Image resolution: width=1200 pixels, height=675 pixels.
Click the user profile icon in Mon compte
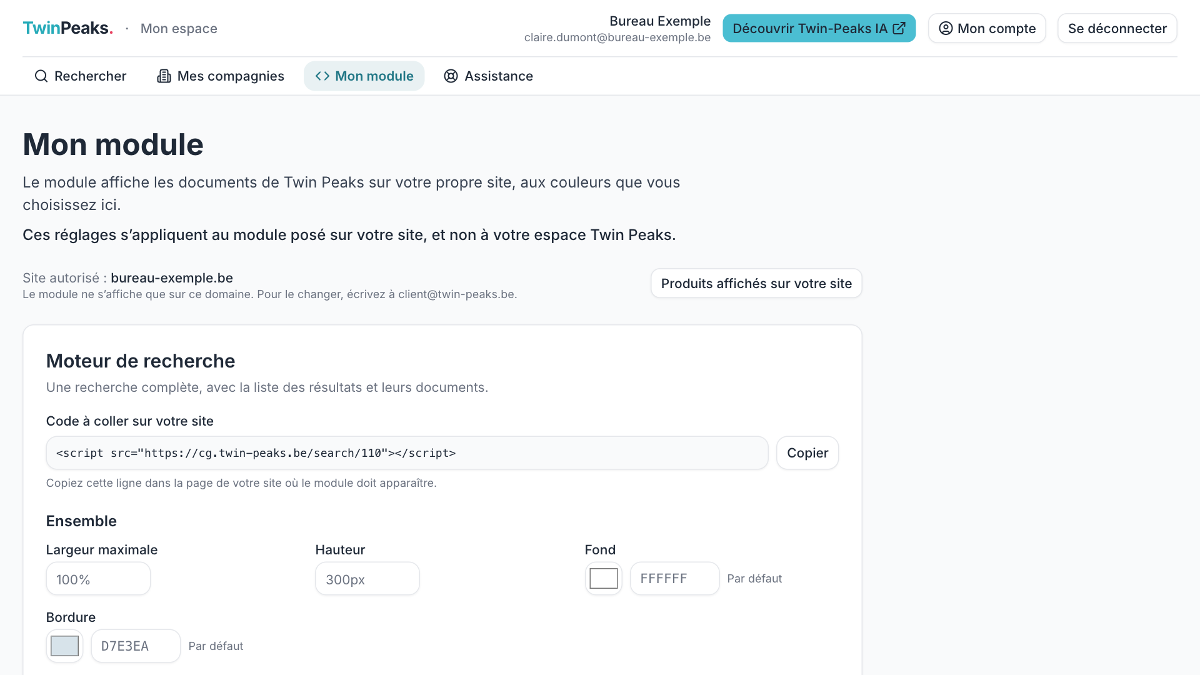946,28
